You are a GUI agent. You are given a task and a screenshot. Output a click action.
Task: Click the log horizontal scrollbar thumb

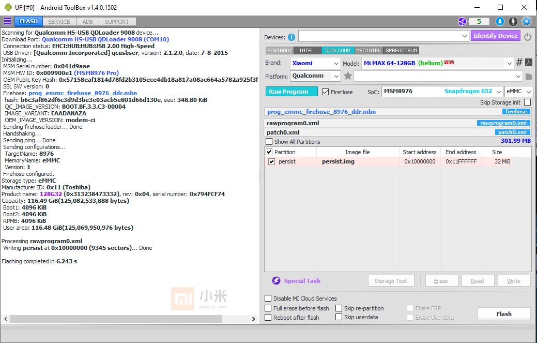pos(116,319)
